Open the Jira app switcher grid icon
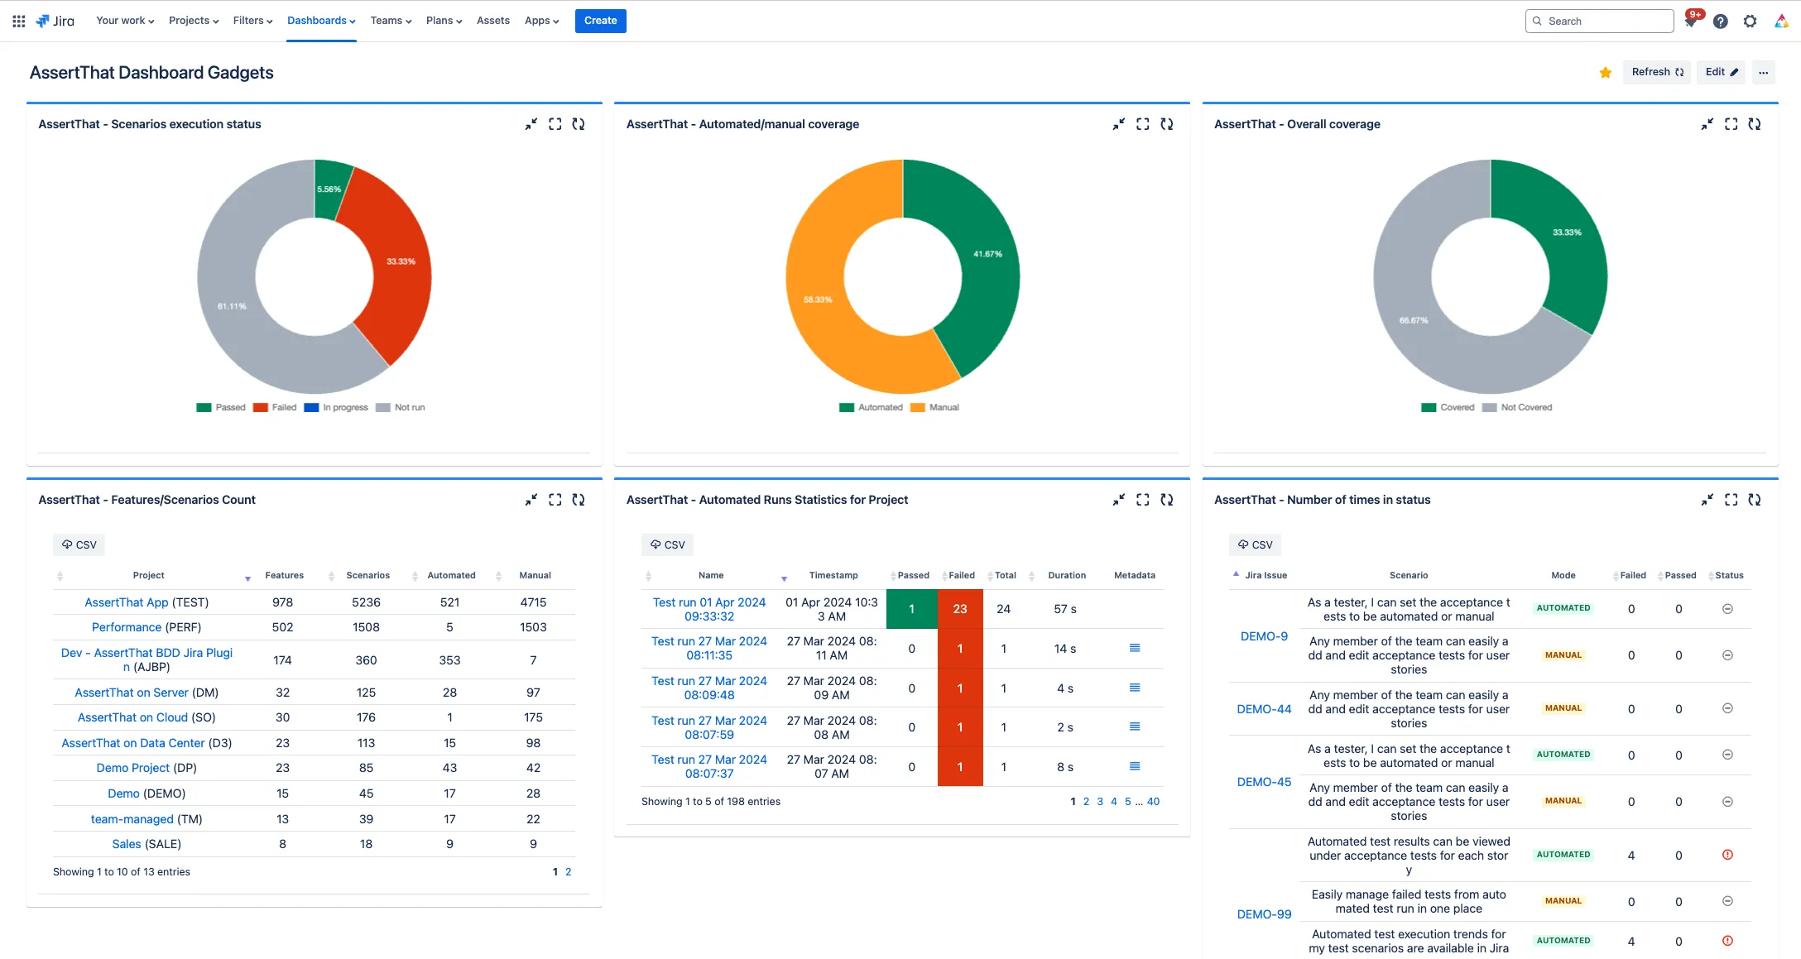This screenshot has height=959, width=1801. click(18, 21)
